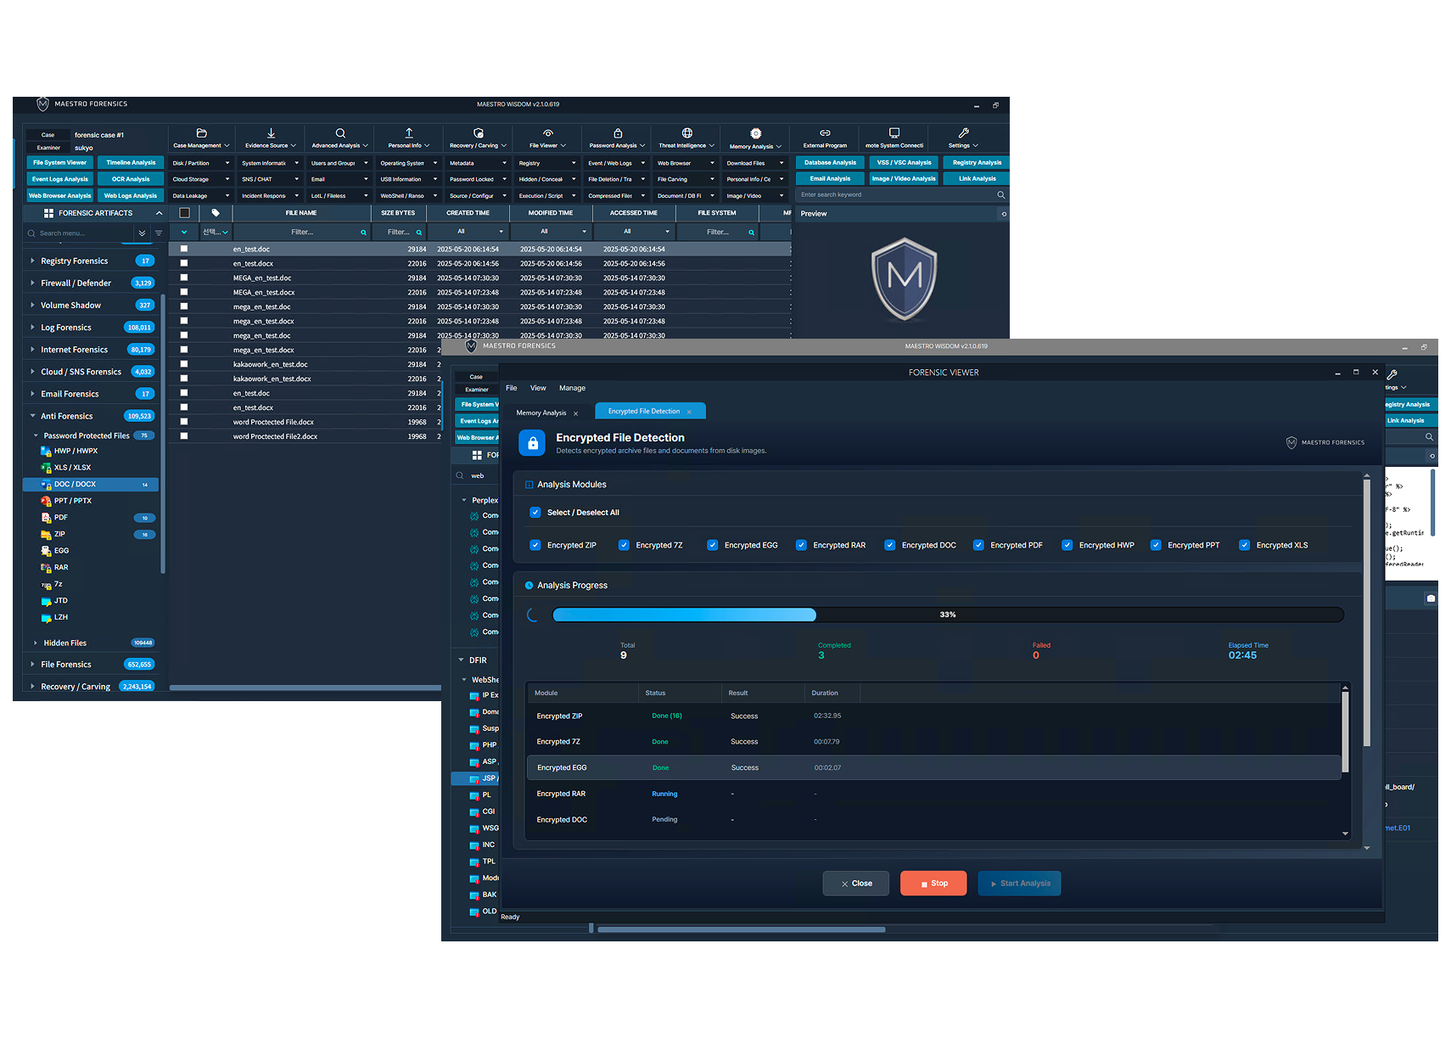Click the file list horizontal scrollbar
The height and width of the screenshot is (1039, 1451).
[305, 688]
